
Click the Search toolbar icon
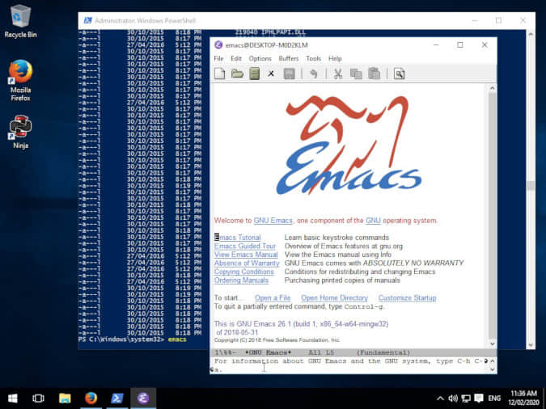[x=399, y=74]
